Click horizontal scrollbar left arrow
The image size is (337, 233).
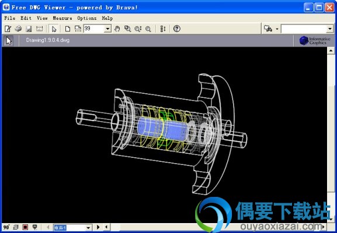[x=106, y=227]
